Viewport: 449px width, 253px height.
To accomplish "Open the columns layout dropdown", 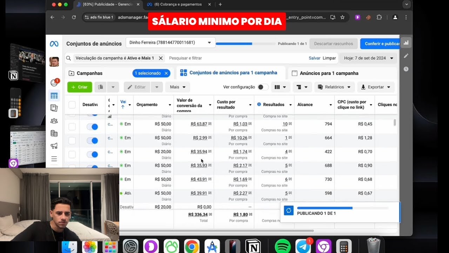I will pyautogui.click(x=280, y=87).
